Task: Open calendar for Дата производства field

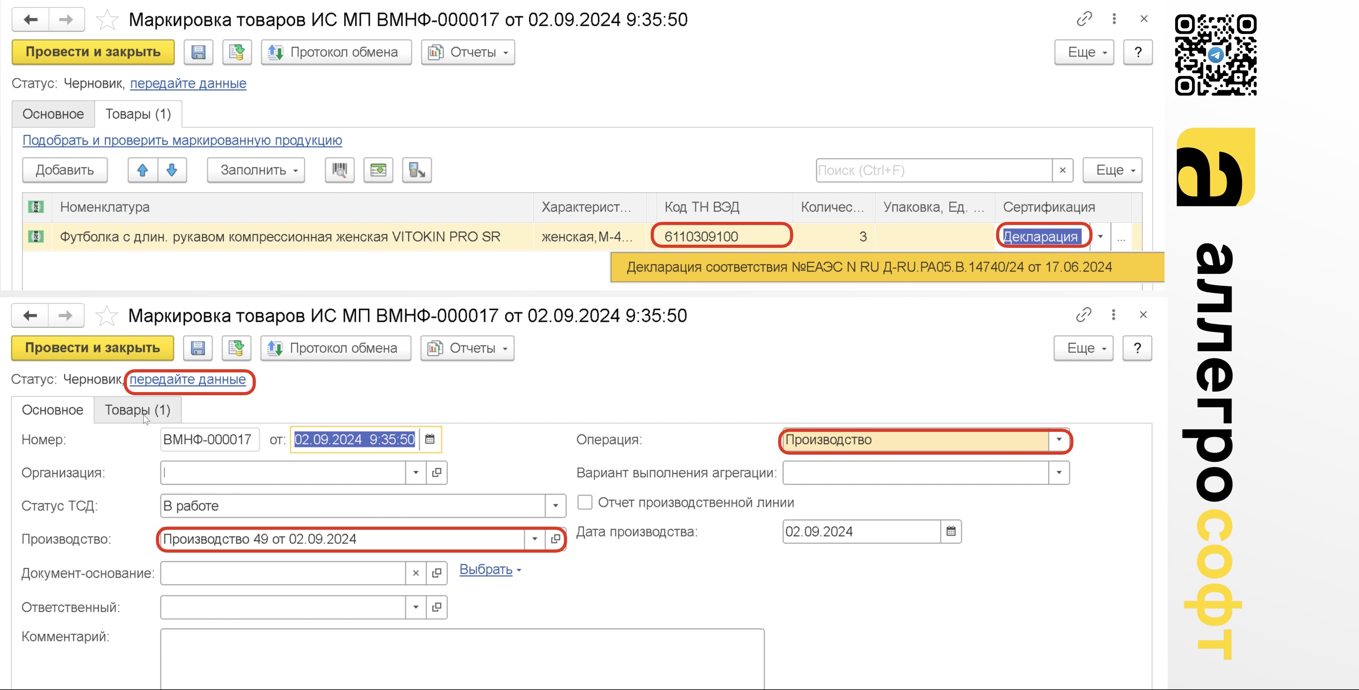Action: tap(951, 531)
